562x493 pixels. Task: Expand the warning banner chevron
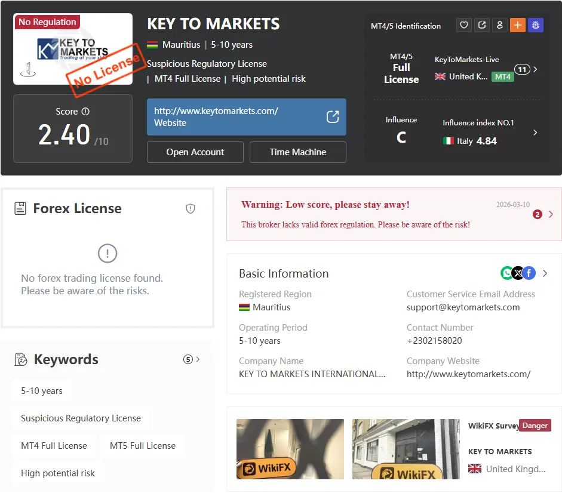551,214
